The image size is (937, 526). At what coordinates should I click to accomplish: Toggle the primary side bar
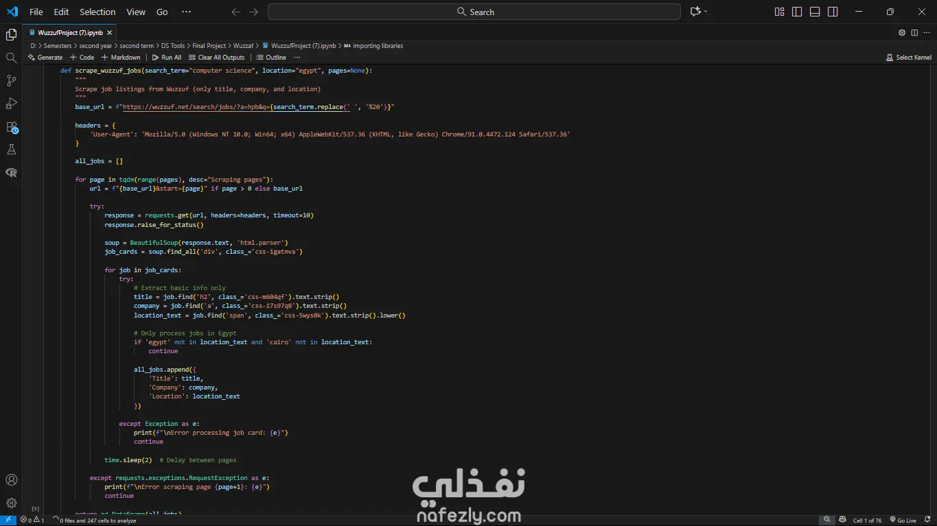[797, 12]
